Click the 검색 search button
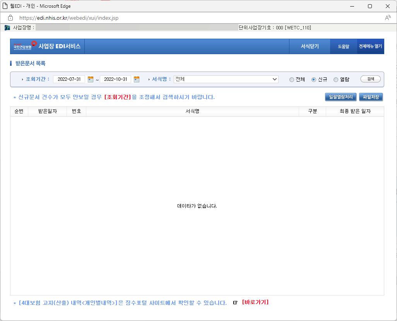 point(370,79)
